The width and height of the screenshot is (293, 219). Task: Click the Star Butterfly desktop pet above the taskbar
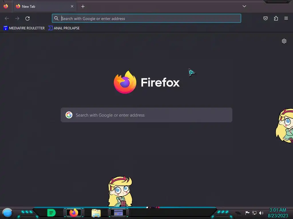coord(120,191)
